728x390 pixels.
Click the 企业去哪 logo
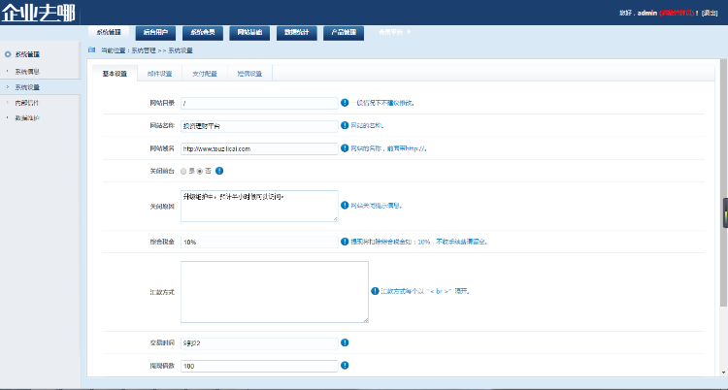(x=38, y=12)
